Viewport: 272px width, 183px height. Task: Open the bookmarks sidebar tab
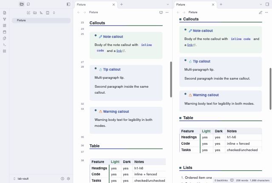[28, 4]
